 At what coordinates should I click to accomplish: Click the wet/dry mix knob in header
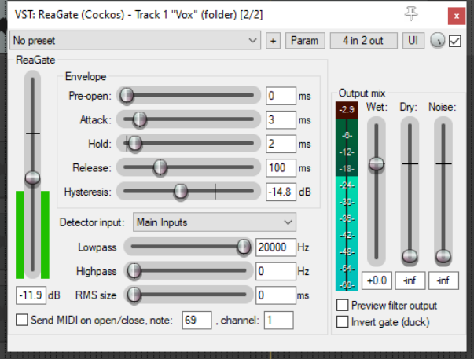(x=437, y=41)
